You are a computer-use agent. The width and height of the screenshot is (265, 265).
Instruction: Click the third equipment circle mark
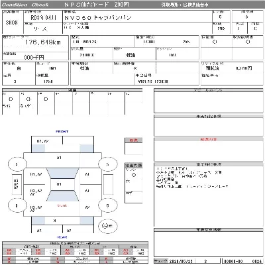click(x=46, y=99)
